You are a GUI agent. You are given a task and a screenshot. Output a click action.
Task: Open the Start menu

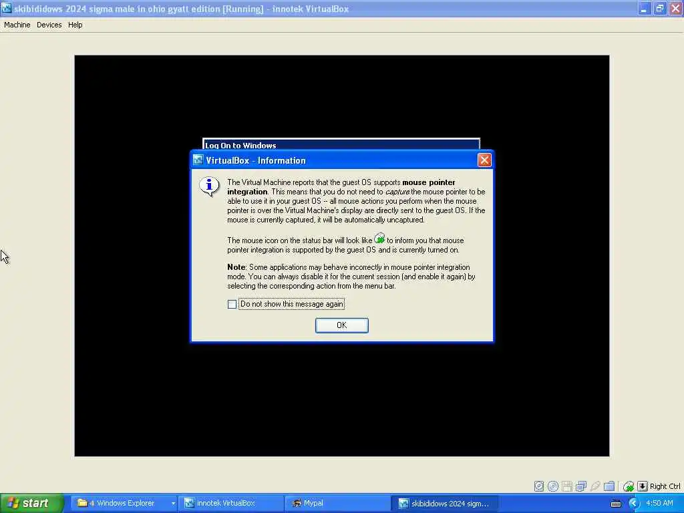tap(31, 503)
